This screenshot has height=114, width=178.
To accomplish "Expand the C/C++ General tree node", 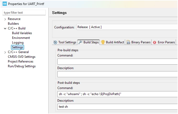I will pos(5,52).
